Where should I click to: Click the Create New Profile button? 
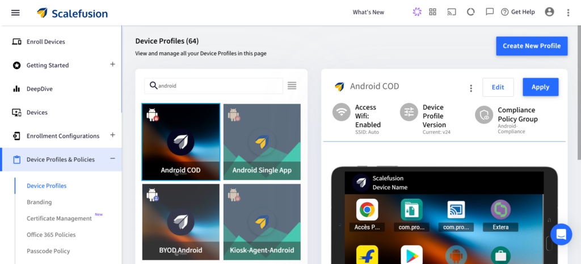click(x=532, y=46)
